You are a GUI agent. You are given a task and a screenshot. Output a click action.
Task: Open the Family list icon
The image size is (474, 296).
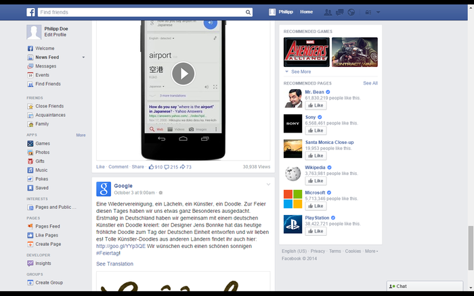30,124
